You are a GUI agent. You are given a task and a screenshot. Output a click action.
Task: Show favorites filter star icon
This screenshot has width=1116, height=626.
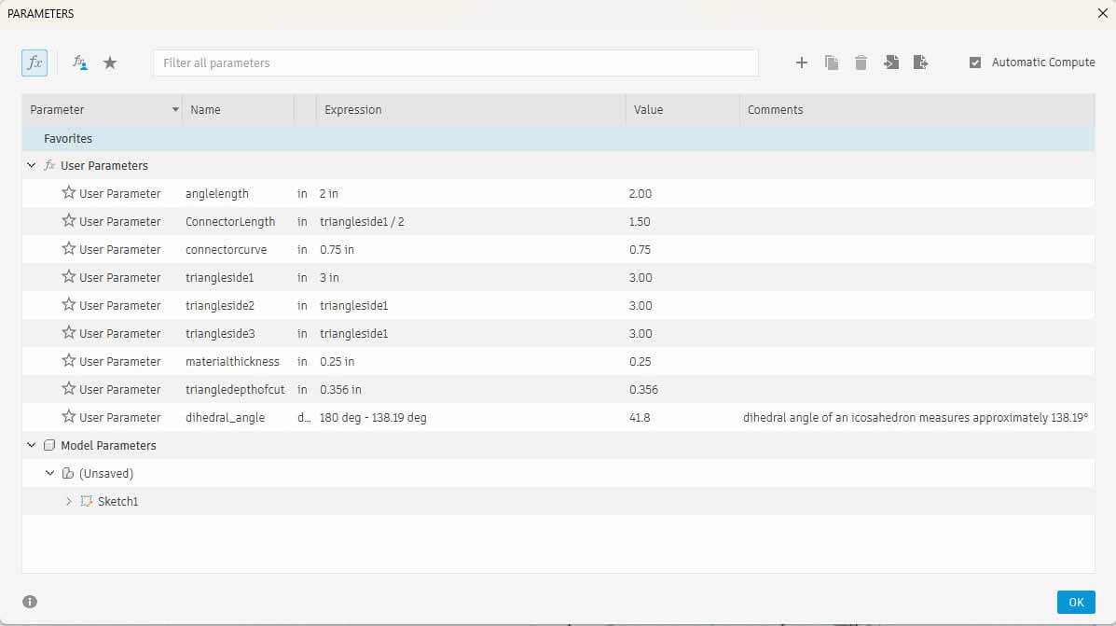pos(110,63)
